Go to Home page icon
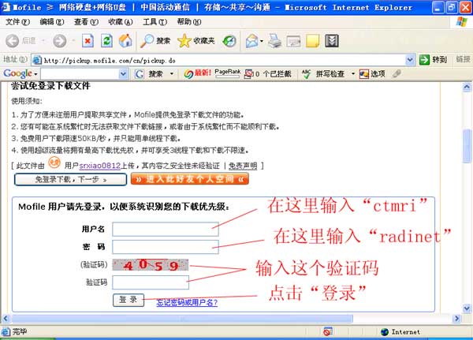This screenshot has height=340, width=473. 125,40
